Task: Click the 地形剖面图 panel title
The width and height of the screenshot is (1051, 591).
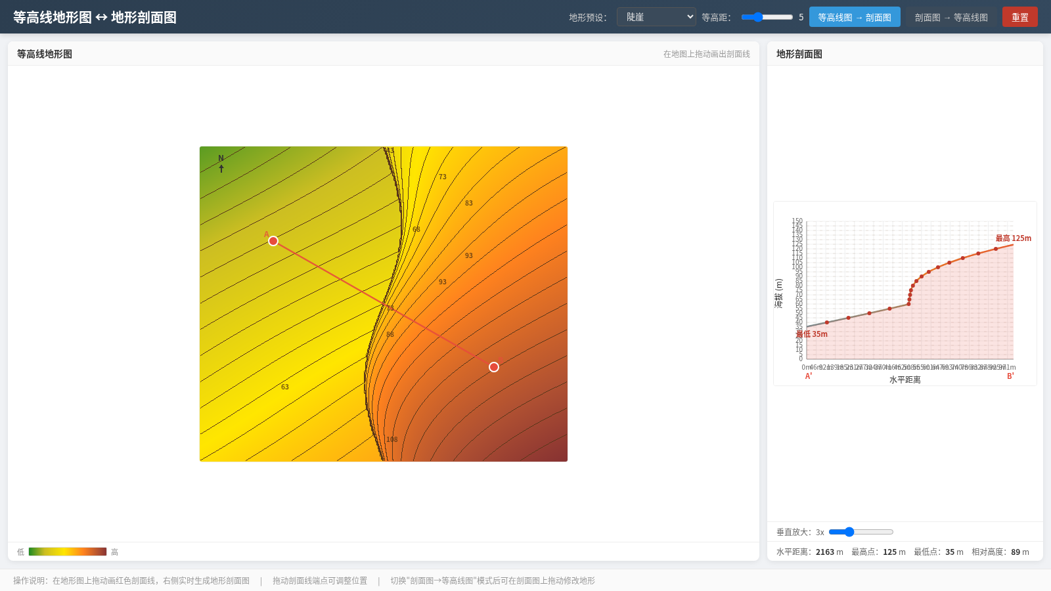Action: (799, 54)
